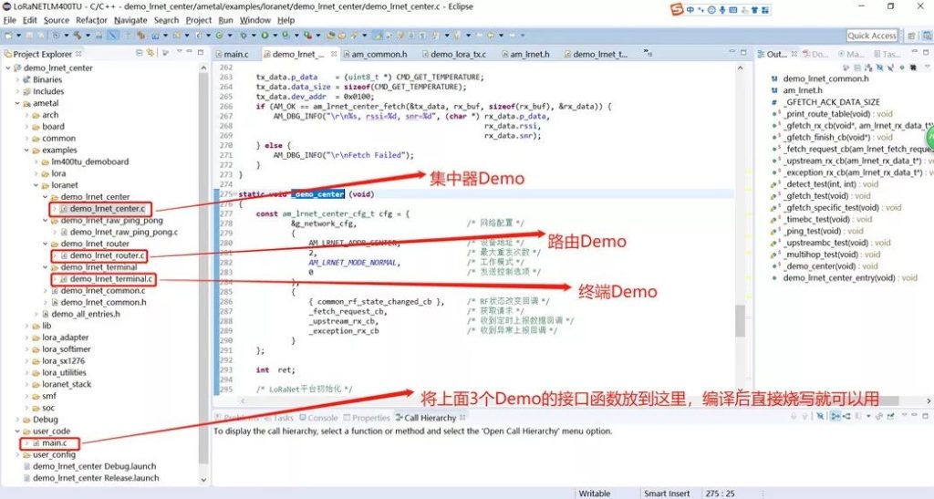
Task: Switch to Properties tab in bottom panel
Action: coord(367,418)
